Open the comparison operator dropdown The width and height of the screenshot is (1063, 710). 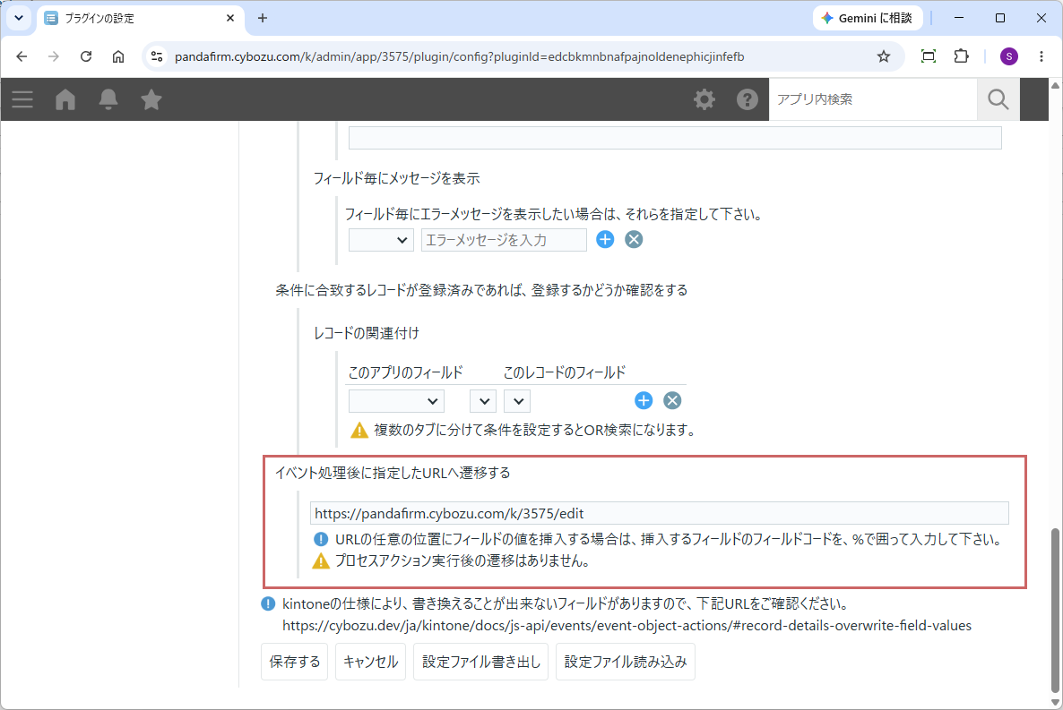[483, 401]
